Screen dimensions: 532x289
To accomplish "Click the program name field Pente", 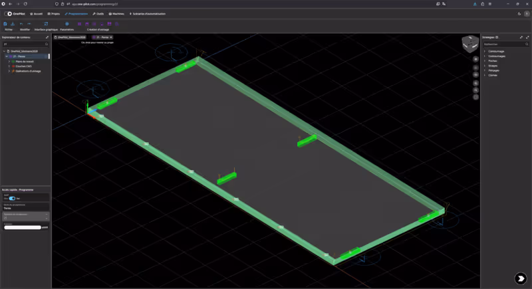I will [26, 207].
